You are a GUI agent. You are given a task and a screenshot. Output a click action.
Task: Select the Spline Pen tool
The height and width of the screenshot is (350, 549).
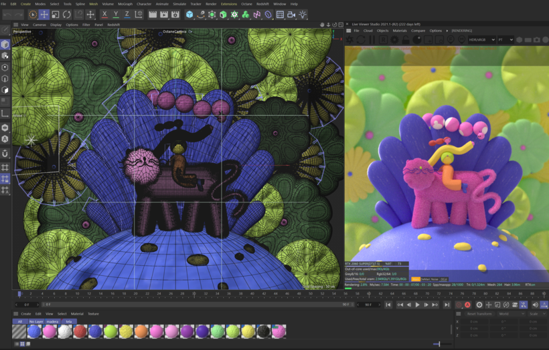click(x=201, y=15)
